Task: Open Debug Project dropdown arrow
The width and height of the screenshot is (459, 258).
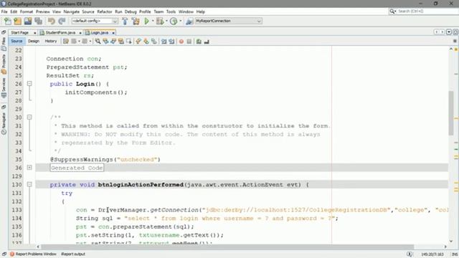Action: coord(166,21)
